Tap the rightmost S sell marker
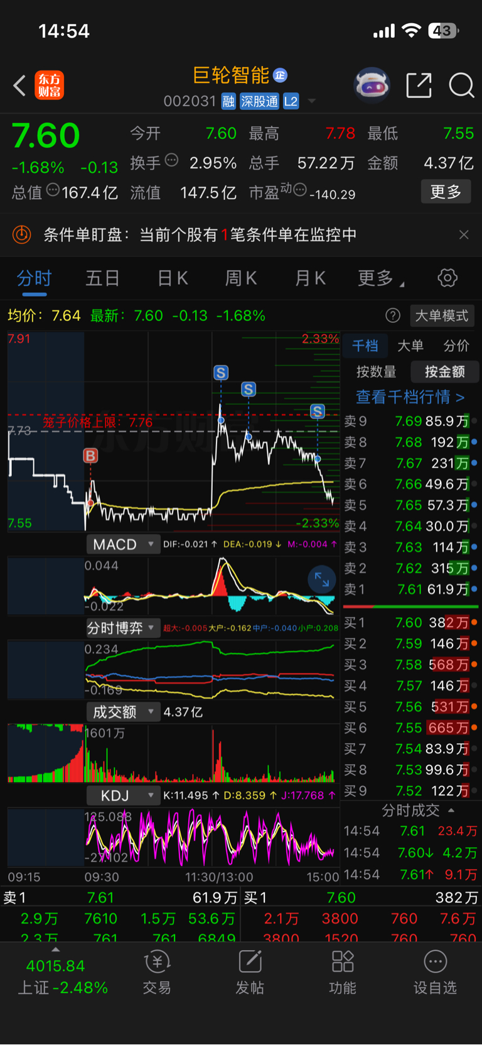This screenshot has width=482, height=1045. tap(318, 412)
